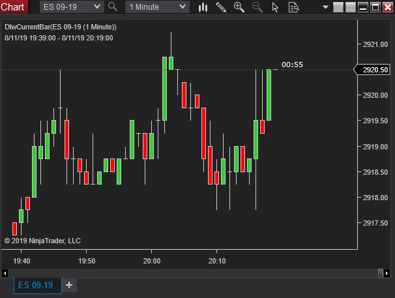
Task: Add a new tab with plus button
Action: click(69, 285)
